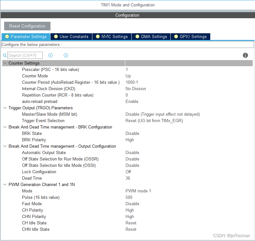The image size is (255, 241).
Task: Select the Counter Period (AutoReload Register) label
Action: 71,82
